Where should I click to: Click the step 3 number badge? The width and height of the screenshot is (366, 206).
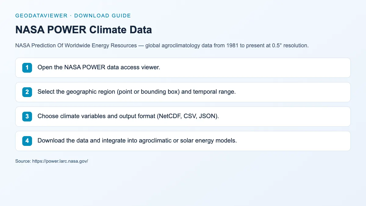pos(27,117)
